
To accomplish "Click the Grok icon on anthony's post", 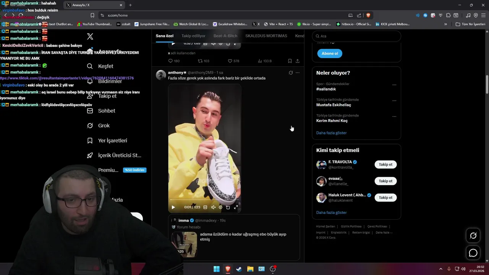I will click(291, 73).
